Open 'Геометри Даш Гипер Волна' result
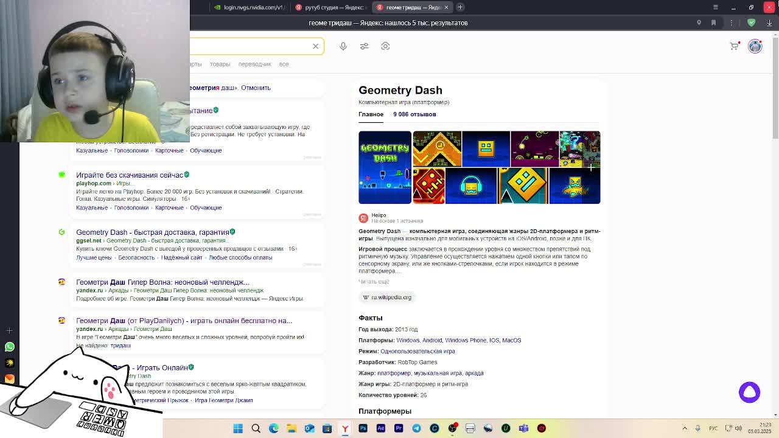The height and width of the screenshot is (438, 779). (x=162, y=282)
